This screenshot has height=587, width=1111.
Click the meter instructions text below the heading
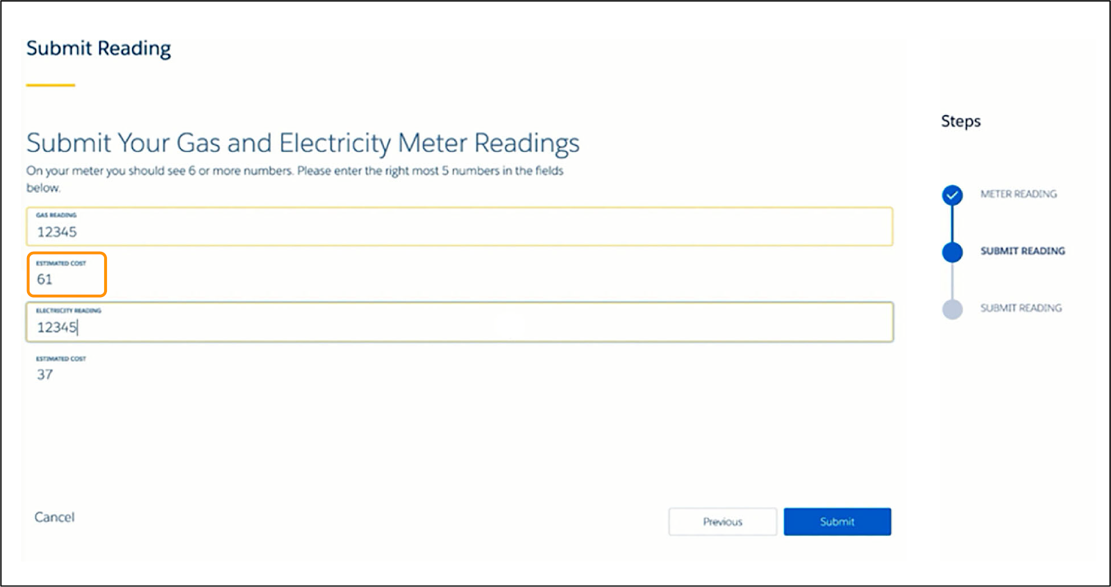click(x=294, y=171)
